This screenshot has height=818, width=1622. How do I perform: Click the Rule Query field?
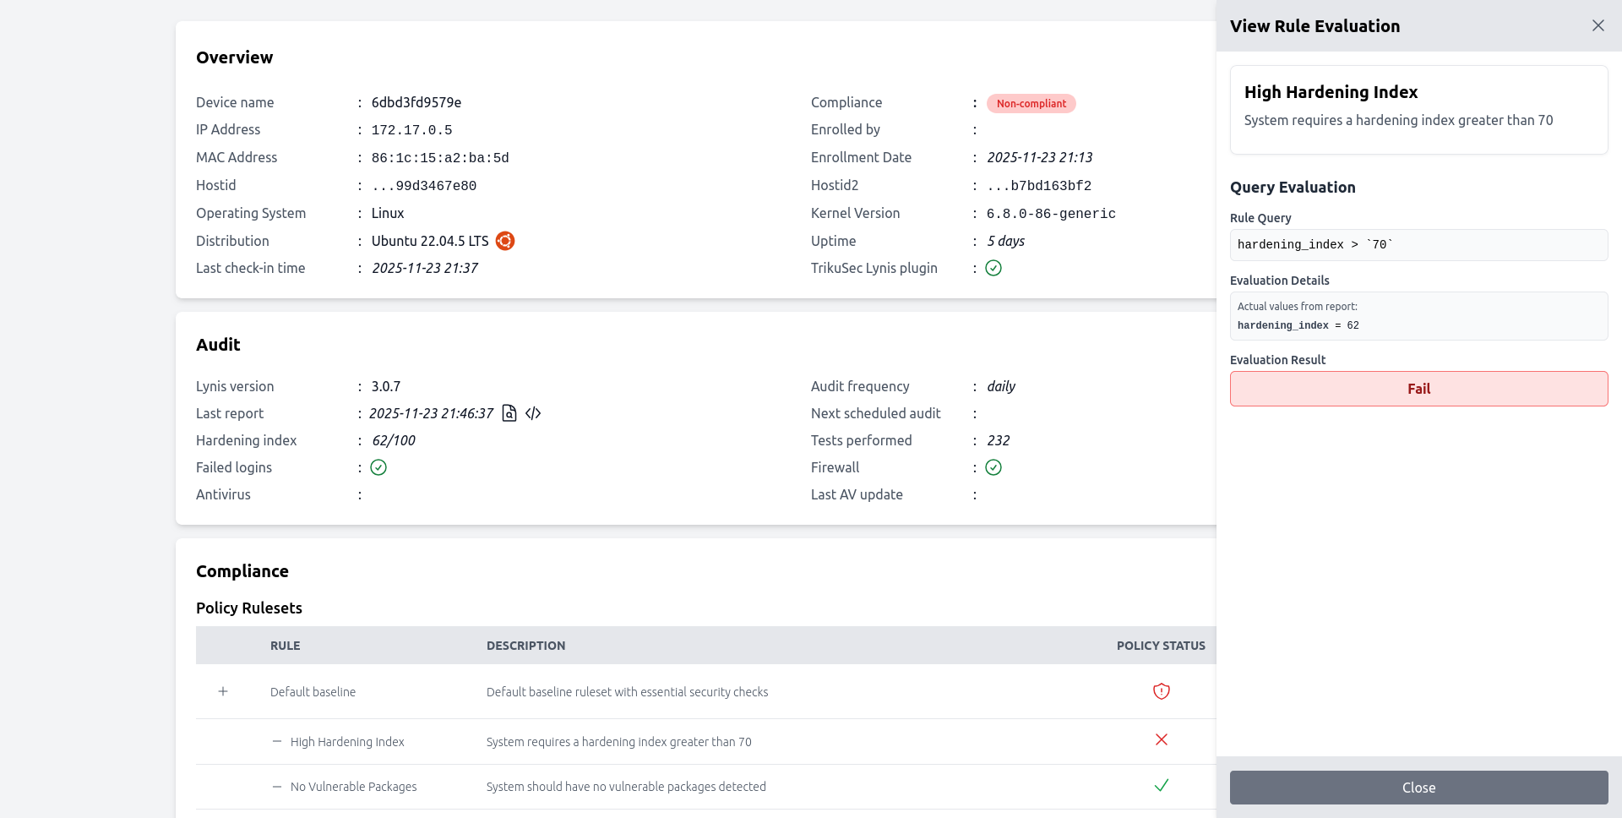tap(1418, 245)
